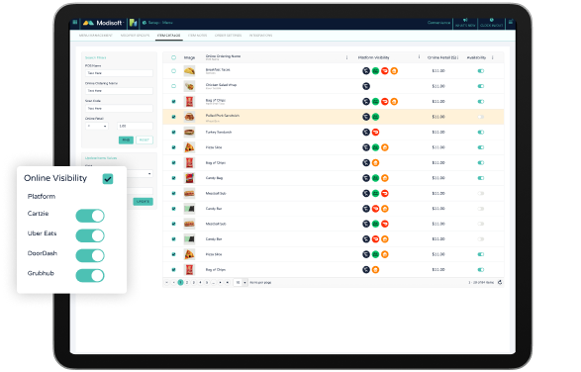Open the Order Settings tab
Screen dimensions: 581x372
point(228,36)
